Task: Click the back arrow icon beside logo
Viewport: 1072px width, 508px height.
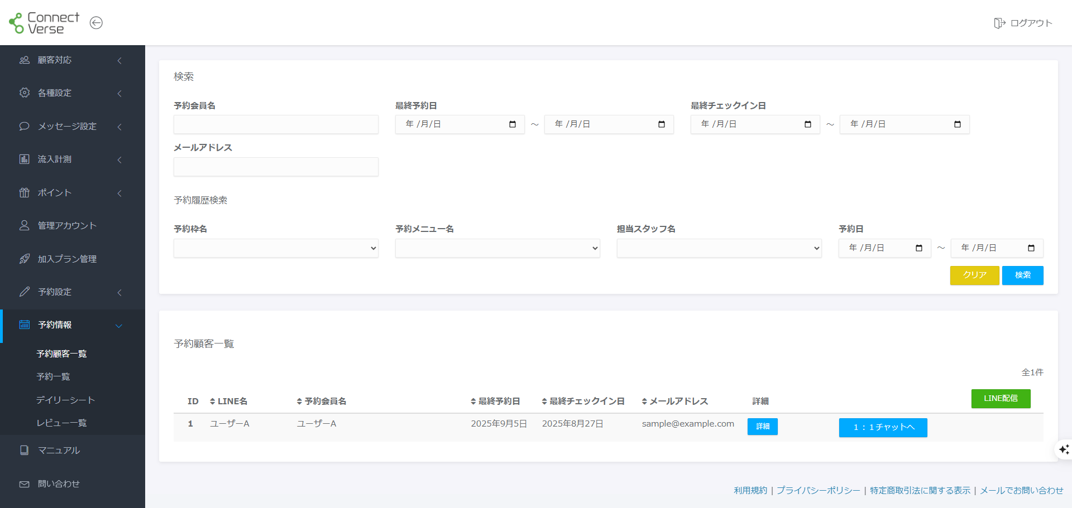Action: [96, 23]
